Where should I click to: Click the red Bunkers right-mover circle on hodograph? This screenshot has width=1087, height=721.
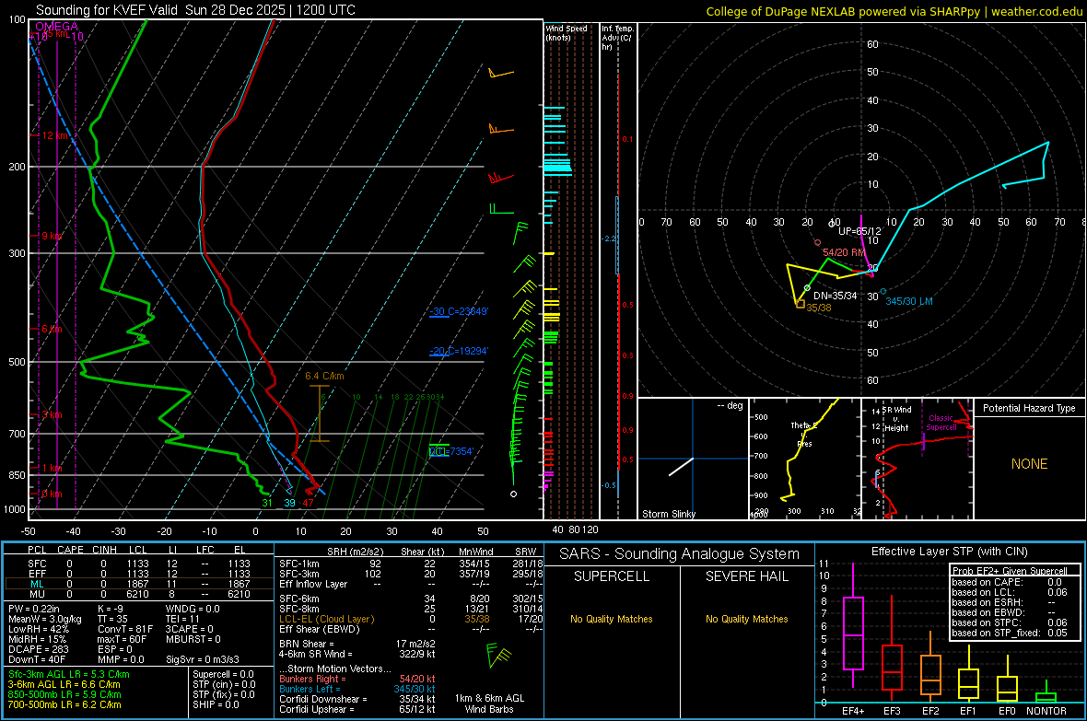[817, 243]
